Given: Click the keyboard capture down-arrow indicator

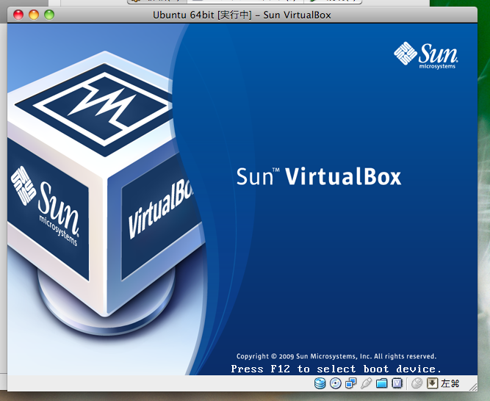Looking at the screenshot, I should pos(432,383).
